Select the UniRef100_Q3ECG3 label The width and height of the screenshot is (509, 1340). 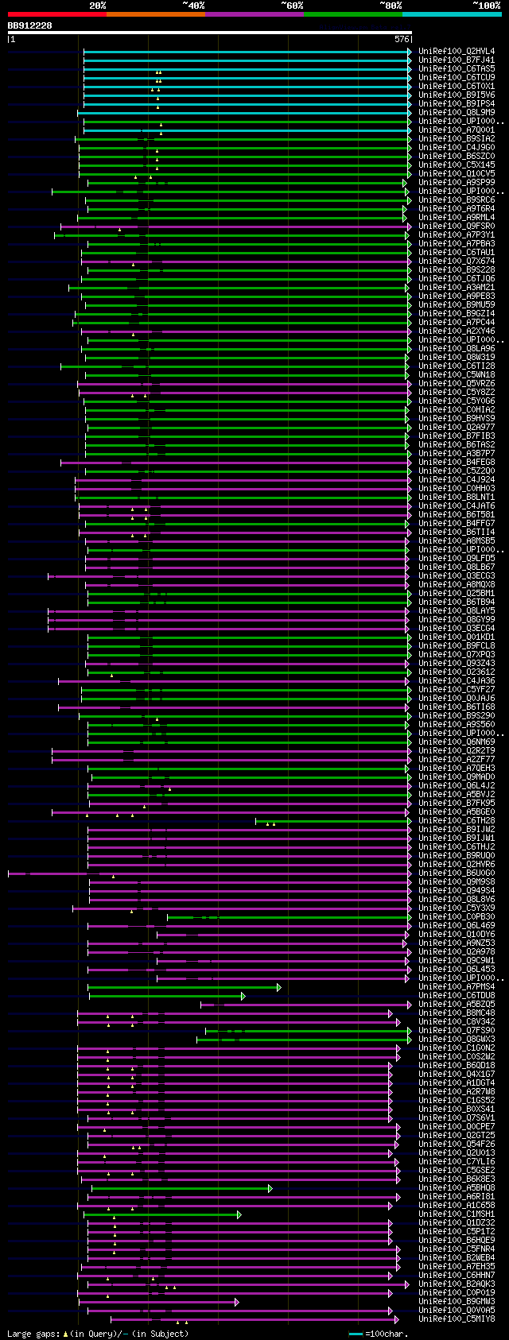457,575
